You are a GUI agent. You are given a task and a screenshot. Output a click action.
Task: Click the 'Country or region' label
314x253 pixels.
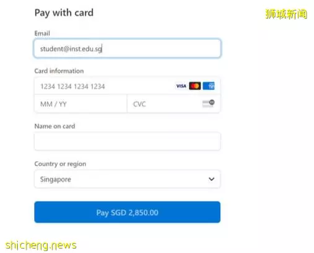coord(60,164)
